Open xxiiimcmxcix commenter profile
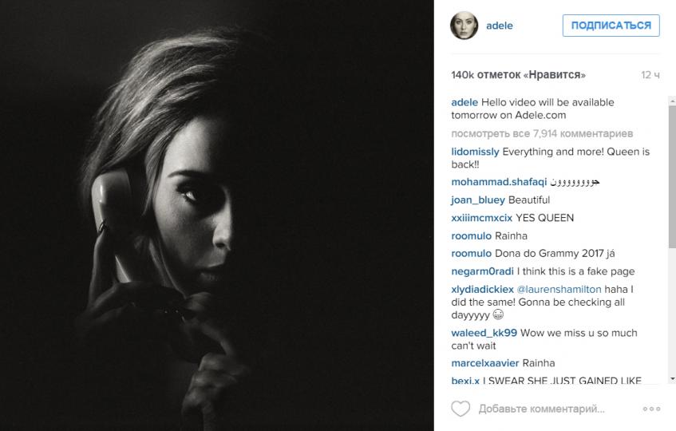The image size is (676, 431). click(481, 218)
